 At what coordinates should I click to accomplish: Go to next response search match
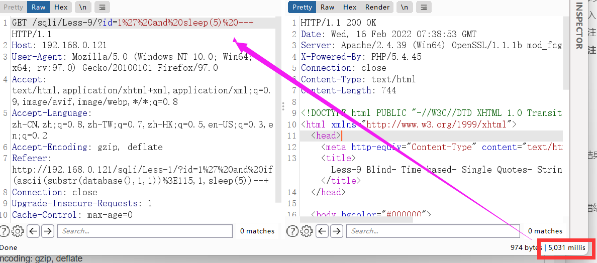337,231
